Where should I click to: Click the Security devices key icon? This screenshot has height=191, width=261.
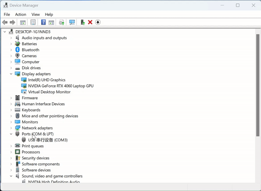point(18,158)
